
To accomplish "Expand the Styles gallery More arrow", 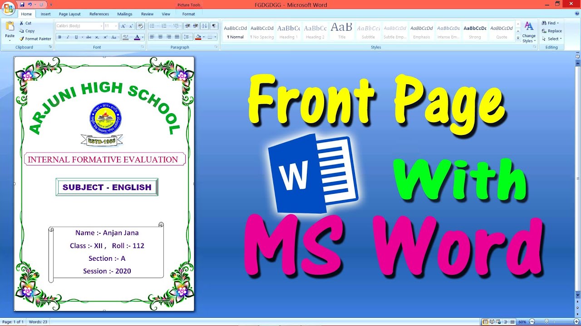I will (x=518, y=39).
